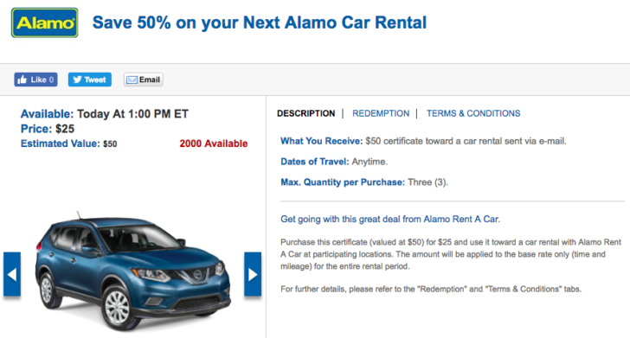Select the blue Nissan SUV image
The width and height of the screenshot is (630, 338).
tap(132, 271)
